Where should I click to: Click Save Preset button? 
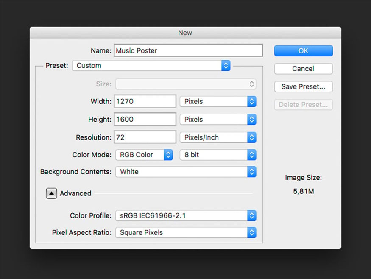pos(303,86)
